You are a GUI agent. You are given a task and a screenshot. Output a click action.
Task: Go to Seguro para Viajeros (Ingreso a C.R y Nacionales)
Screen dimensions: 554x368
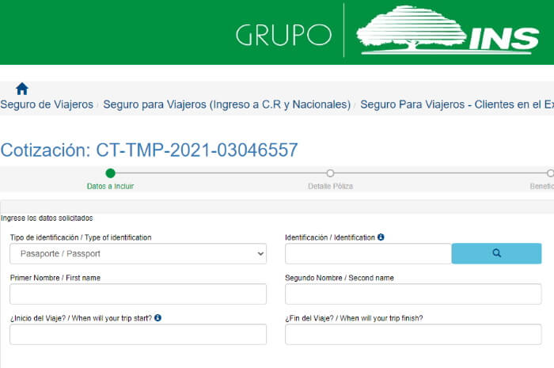click(x=226, y=104)
